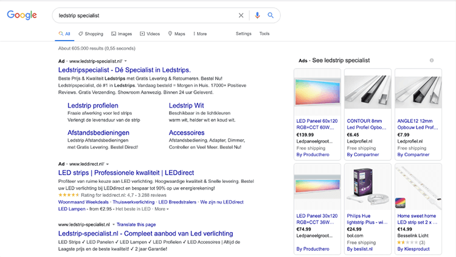Click the blue magnifier search button
Image resolution: width=456 pixels, height=257 pixels.
pos(271,15)
